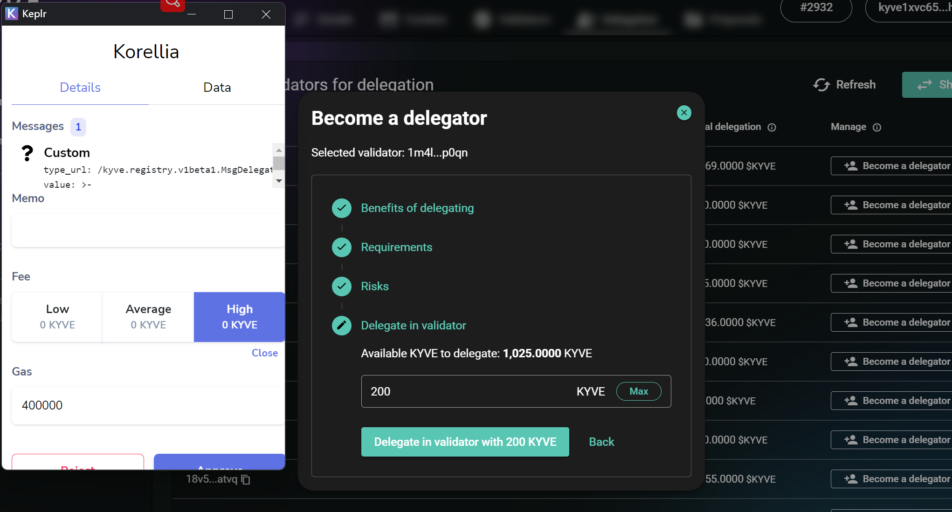952x512 pixels.
Task: Select the Average fee option
Action: tap(148, 317)
